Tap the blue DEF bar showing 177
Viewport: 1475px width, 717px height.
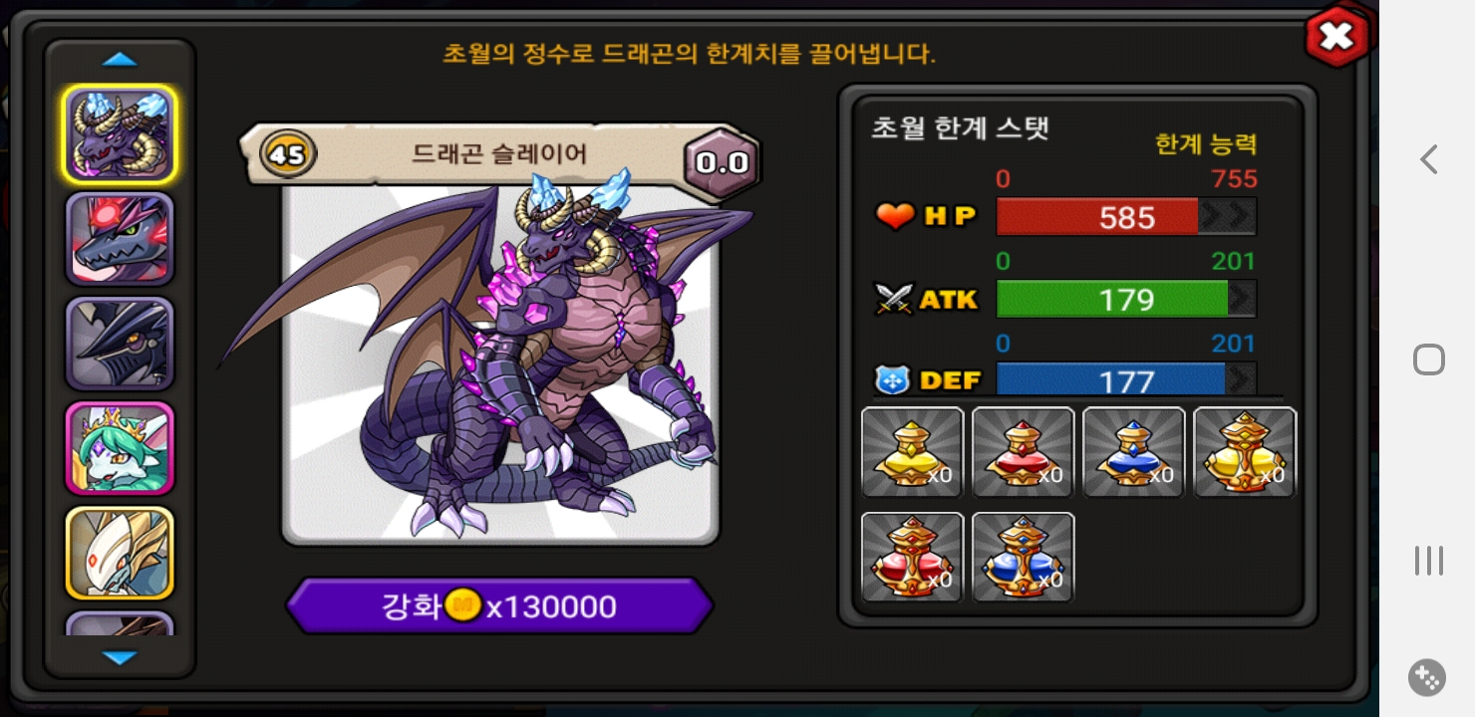click(x=1126, y=379)
